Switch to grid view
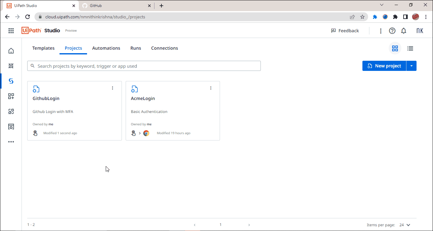The width and height of the screenshot is (433, 231). (395, 48)
